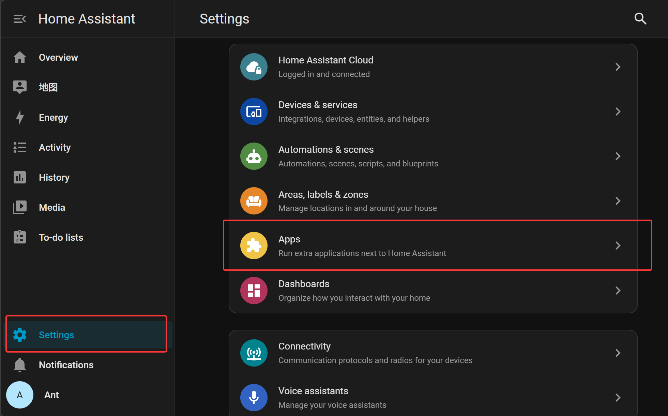Click the Automations robot icon

coord(254,156)
